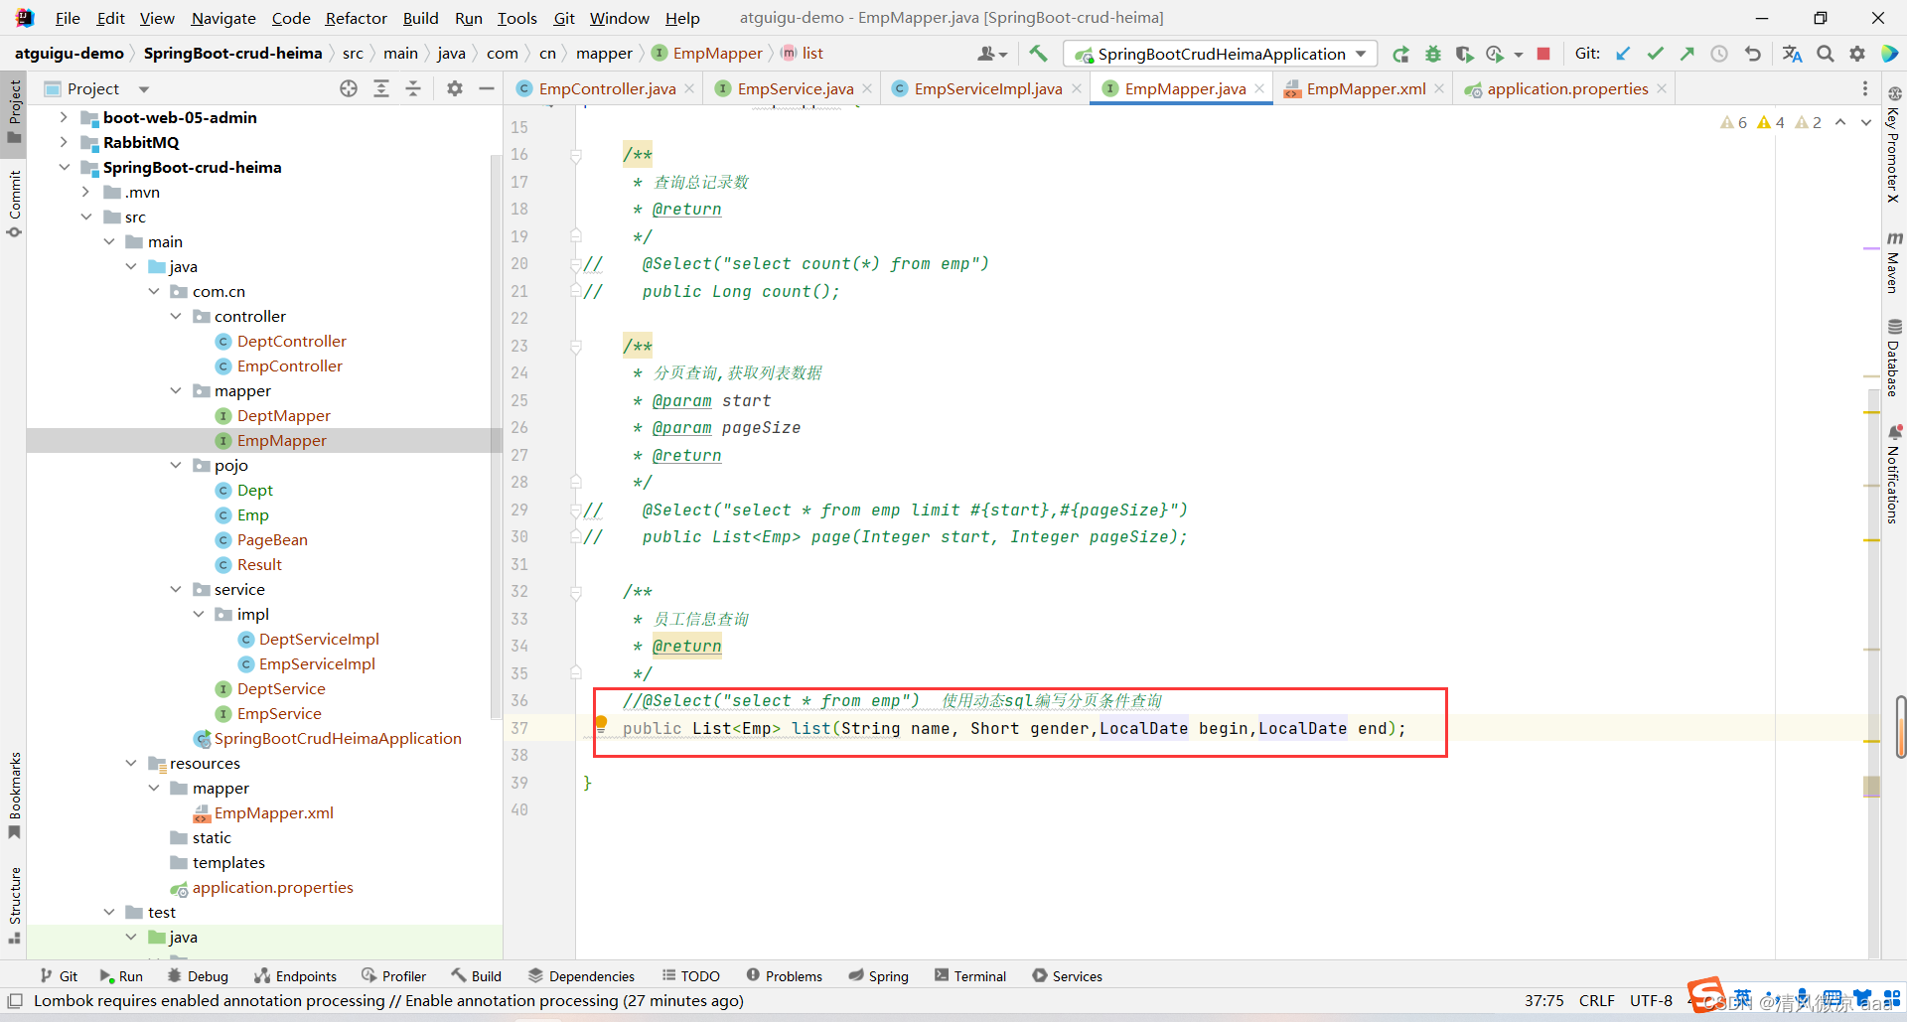This screenshot has height=1022, width=1907.
Task: Click the Rerun application icon
Action: click(x=1400, y=54)
